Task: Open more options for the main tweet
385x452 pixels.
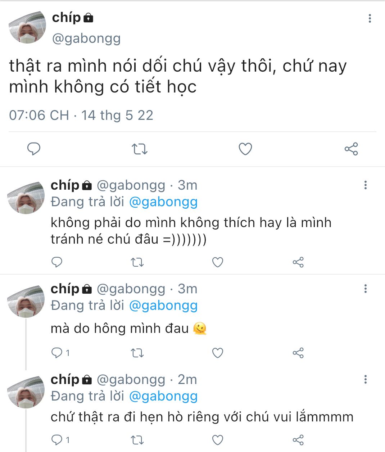Action: (x=370, y=19)
